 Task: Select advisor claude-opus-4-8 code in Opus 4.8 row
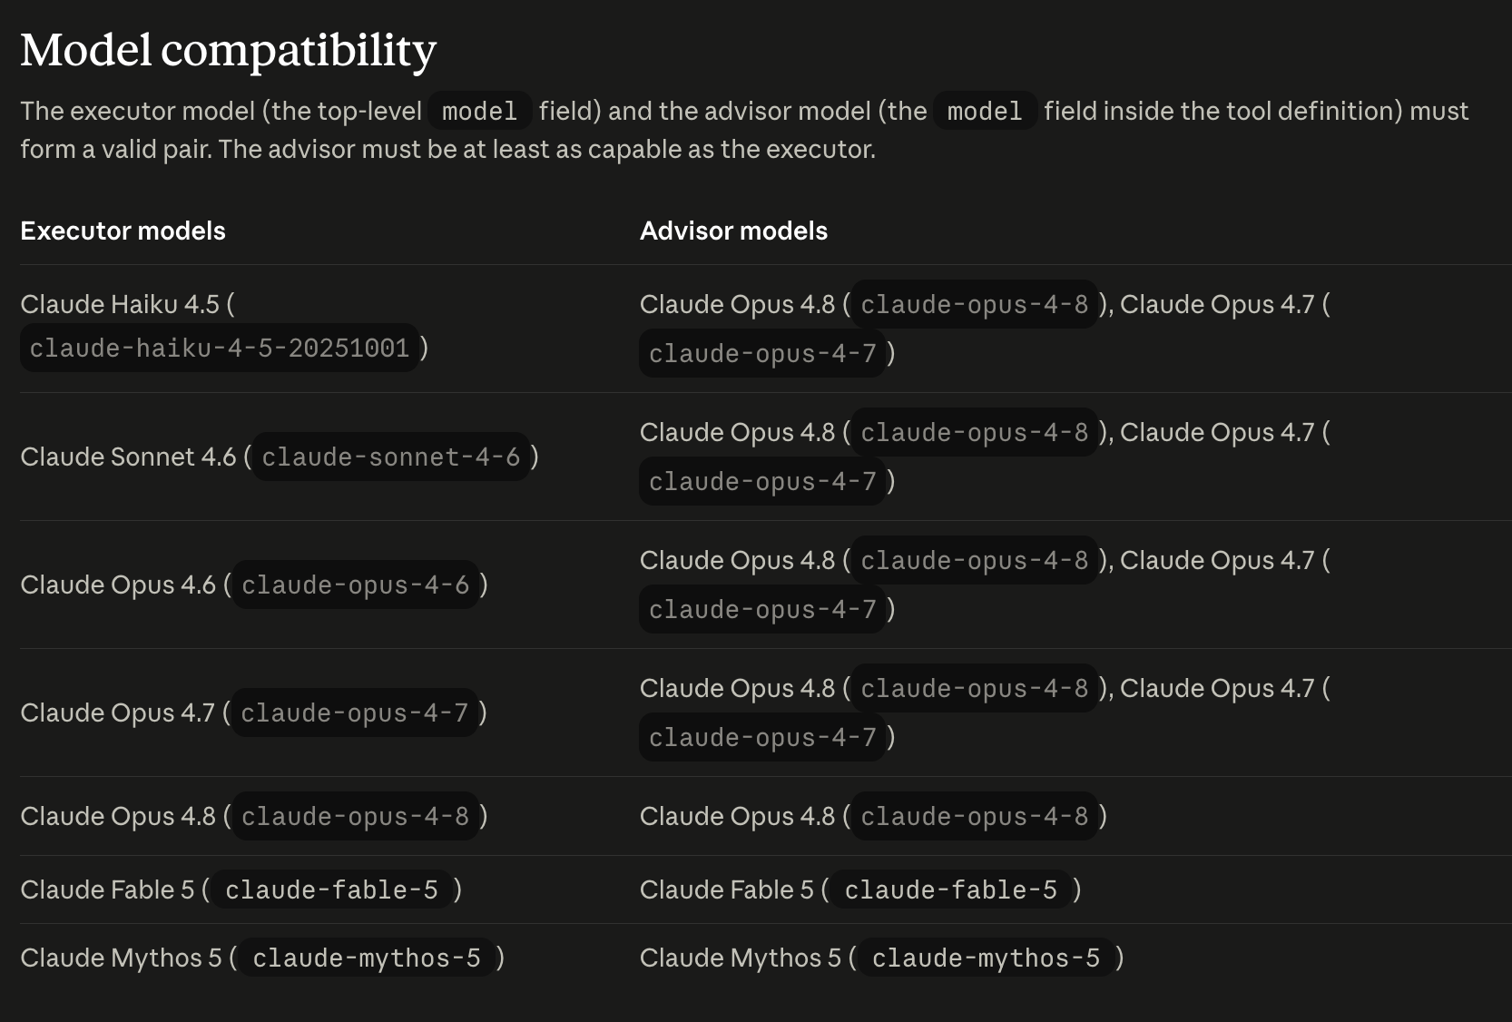tap(975, 816)
